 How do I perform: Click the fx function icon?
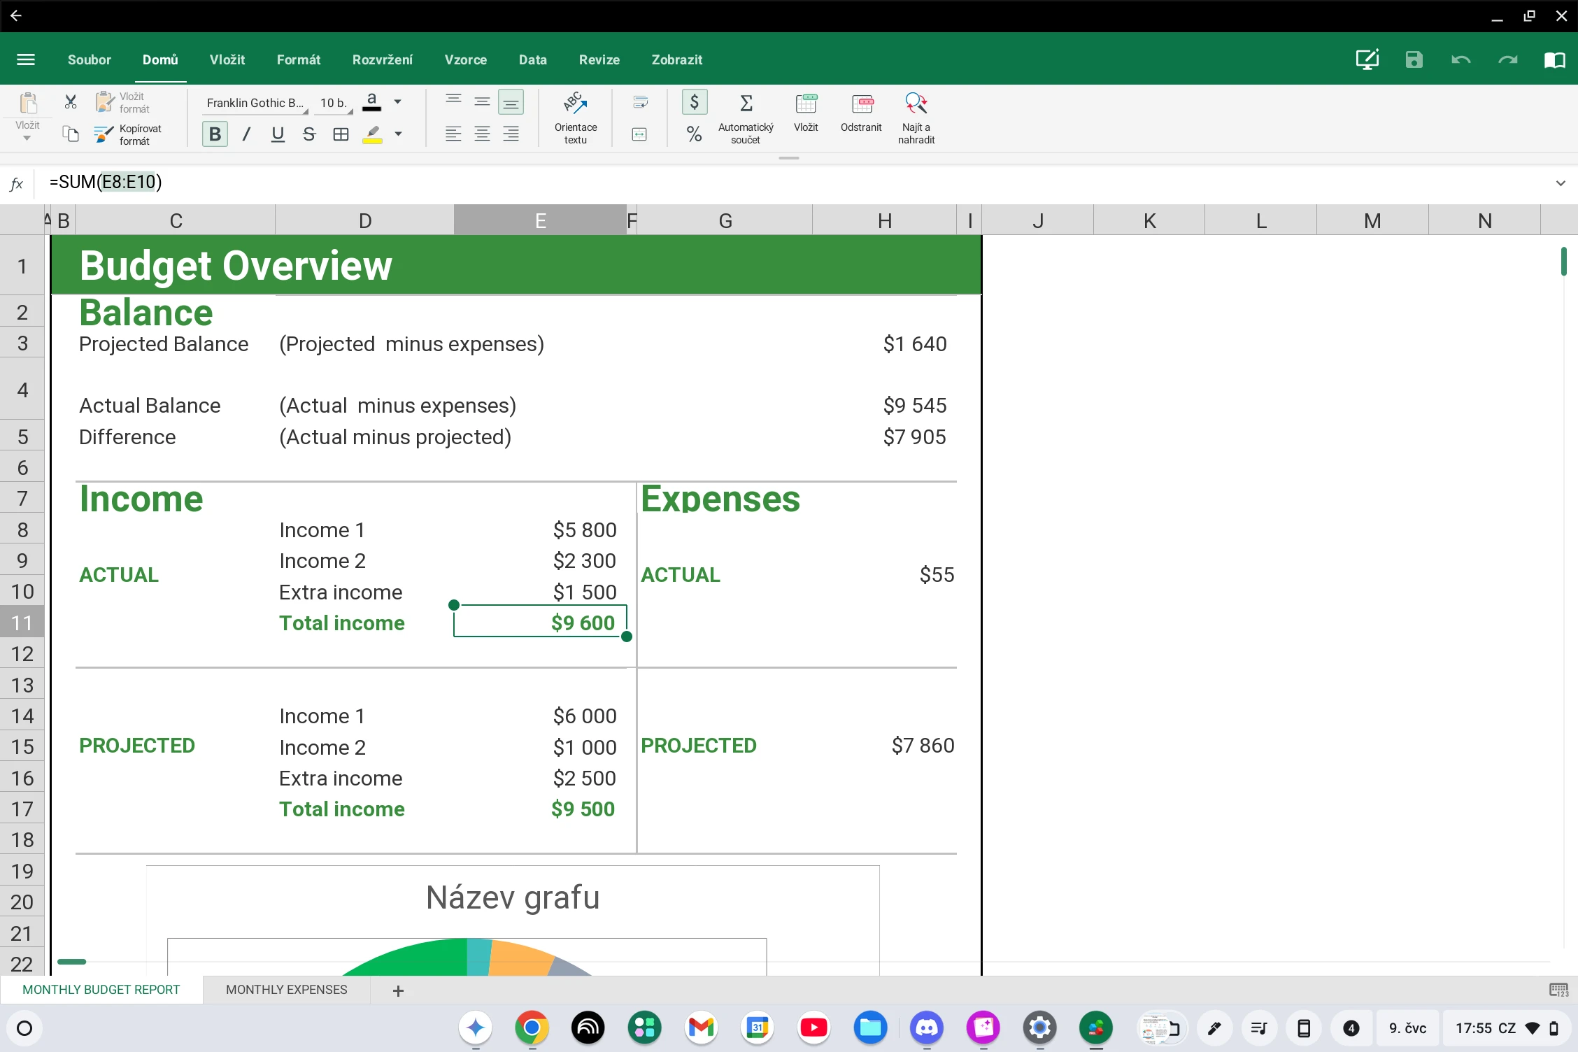pyautogui.click(x=17, y=183)
